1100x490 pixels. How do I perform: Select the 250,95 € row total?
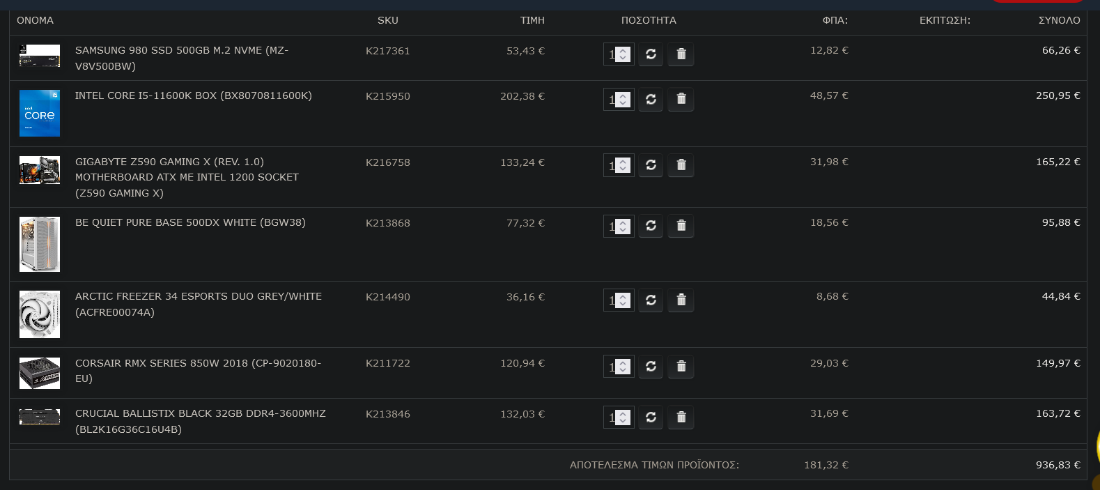(x=1058, y=95)
